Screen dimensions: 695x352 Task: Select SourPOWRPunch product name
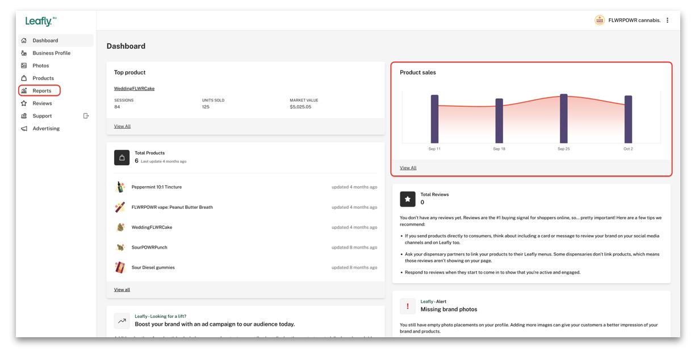tap(149, 248)
